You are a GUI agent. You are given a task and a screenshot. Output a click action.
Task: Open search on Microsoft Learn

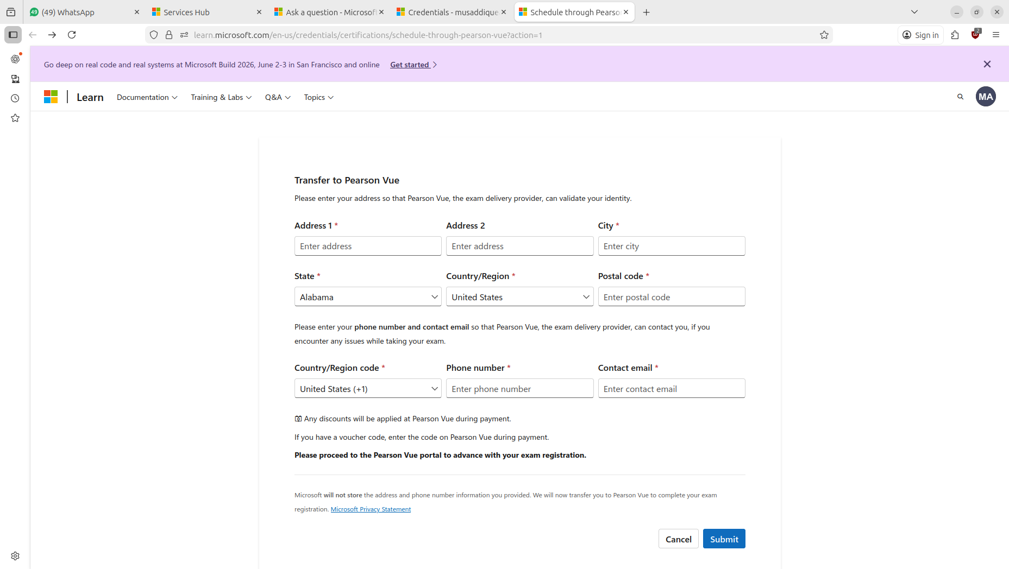click(x=960, y=97)
